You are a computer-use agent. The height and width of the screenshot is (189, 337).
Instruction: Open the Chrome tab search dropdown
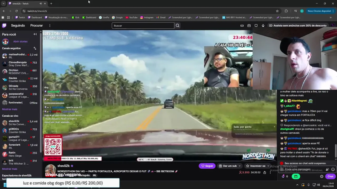tap(3, 3)
